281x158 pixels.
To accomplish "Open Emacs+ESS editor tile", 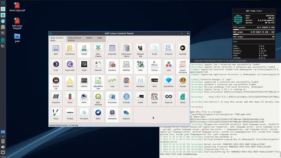I will [70, 66].
